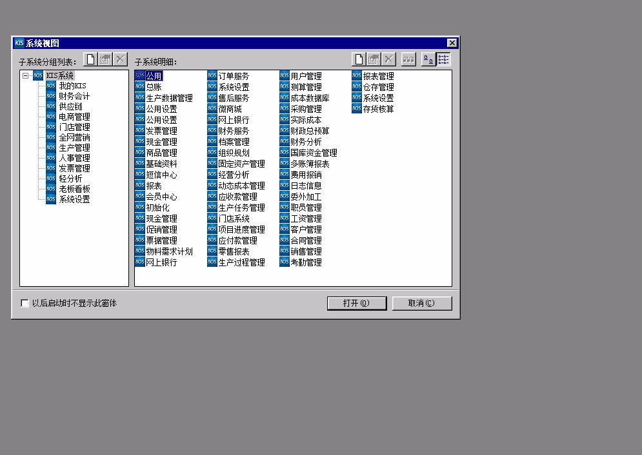Click the binoculars find icon
This screenshot has height=455, width=642.
point(408,60)
